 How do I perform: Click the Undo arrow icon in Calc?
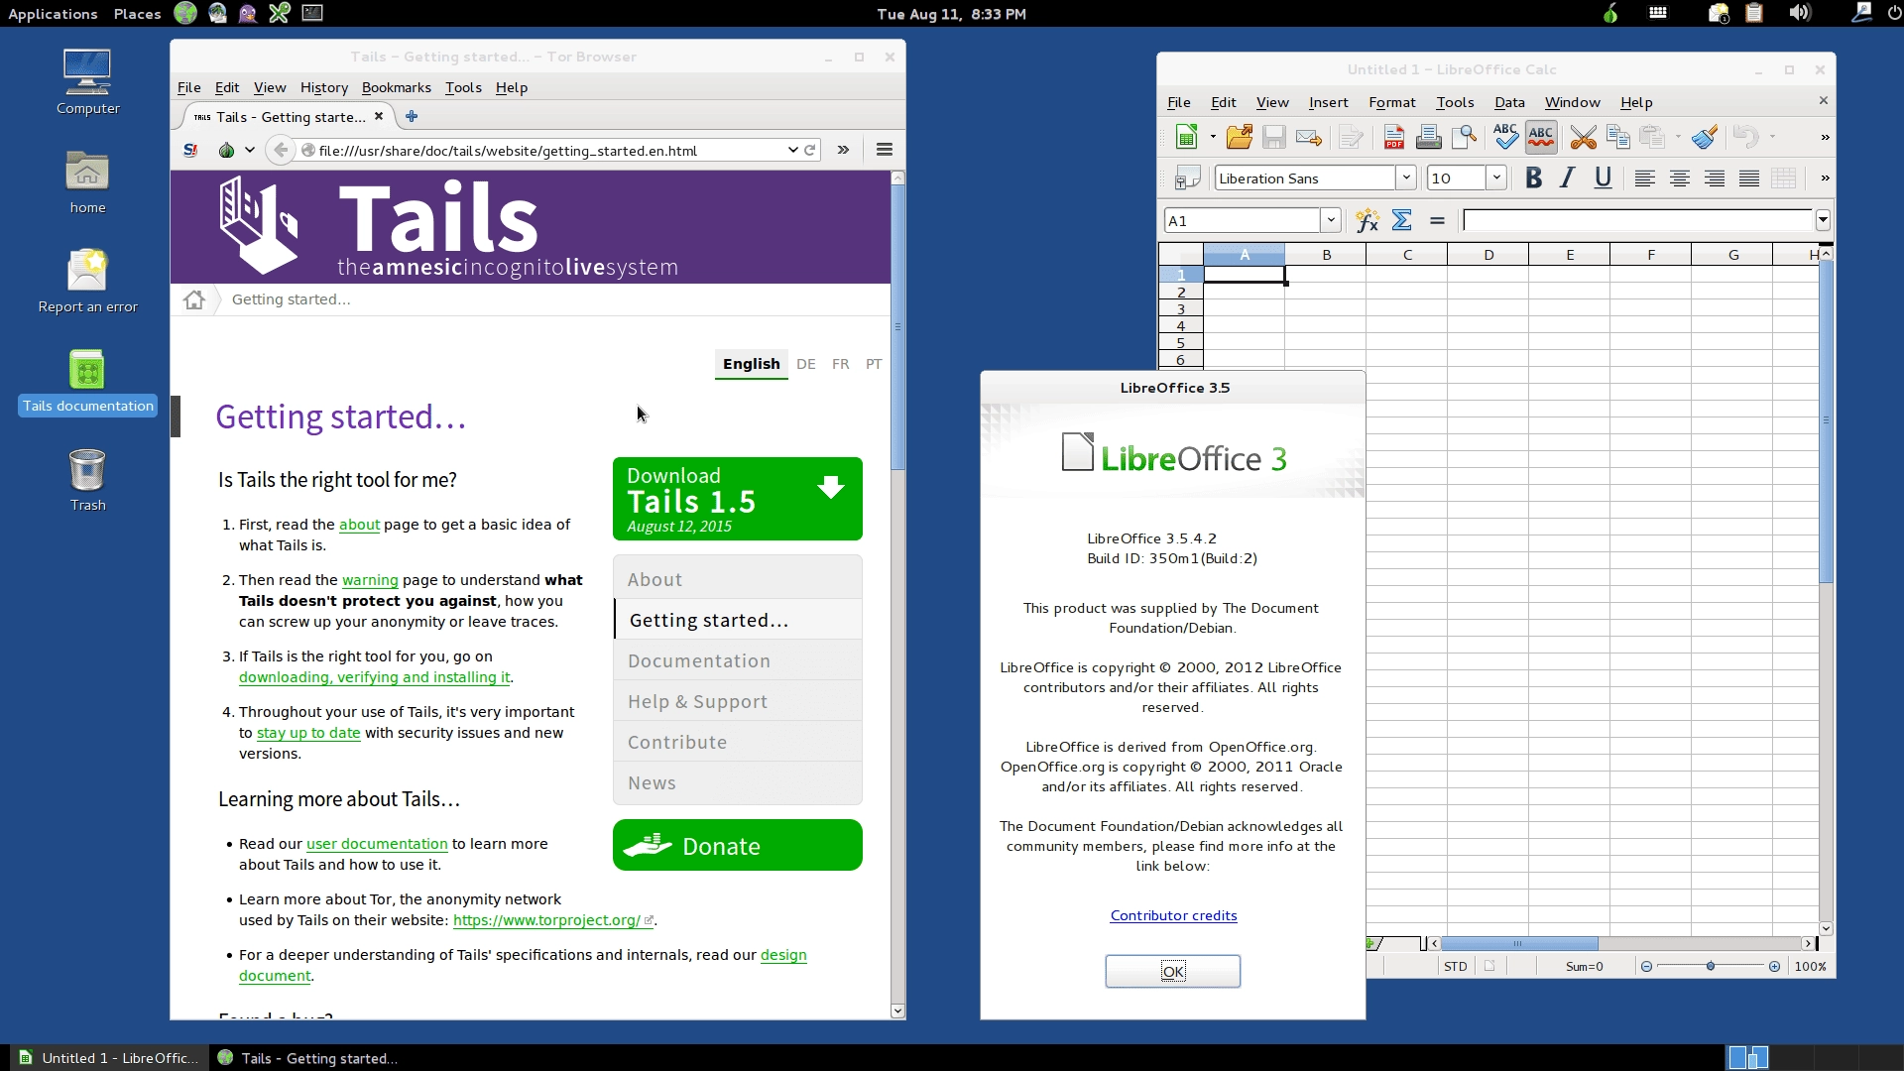tap(1746, 137)
